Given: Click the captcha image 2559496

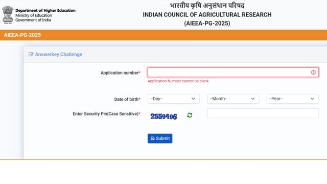Looking at the screenshot, I should [x=163, y=116].
